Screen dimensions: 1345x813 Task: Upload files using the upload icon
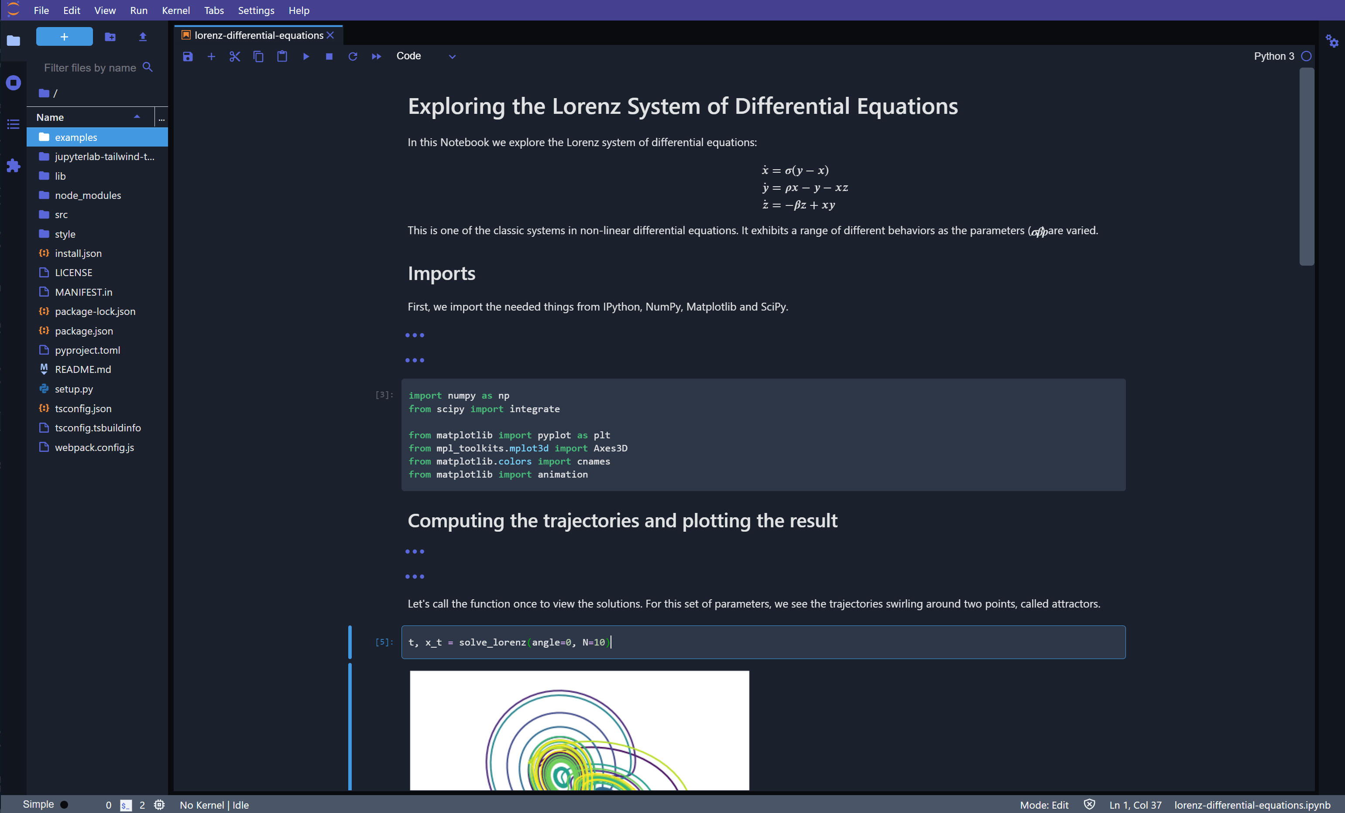(142, 37)
